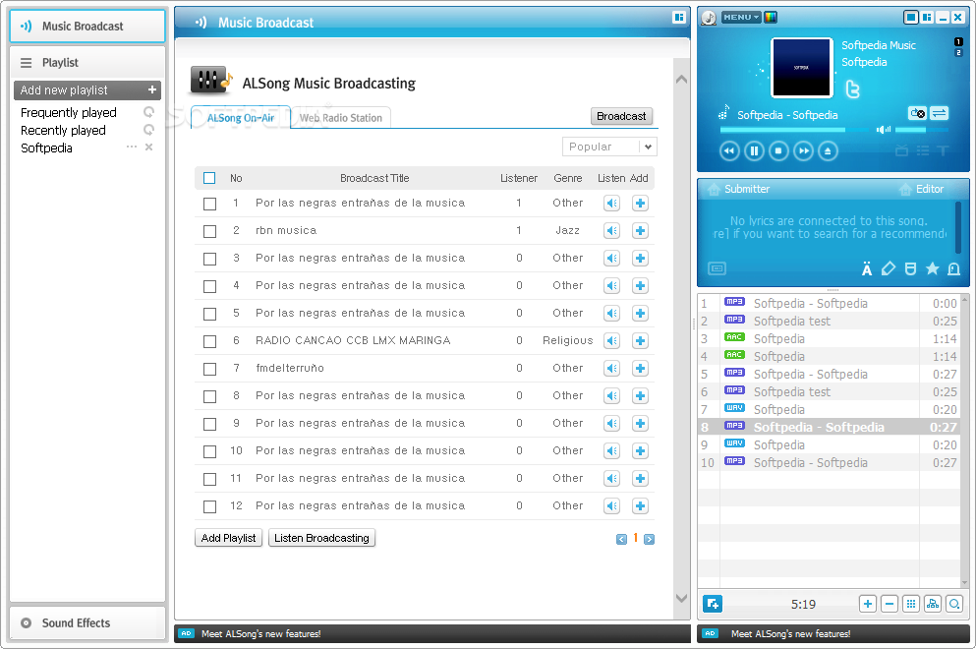Screen dimensions: 976x649
Task: Check the 'fmdelterruño' row checkbox
Action: point(209,369)
